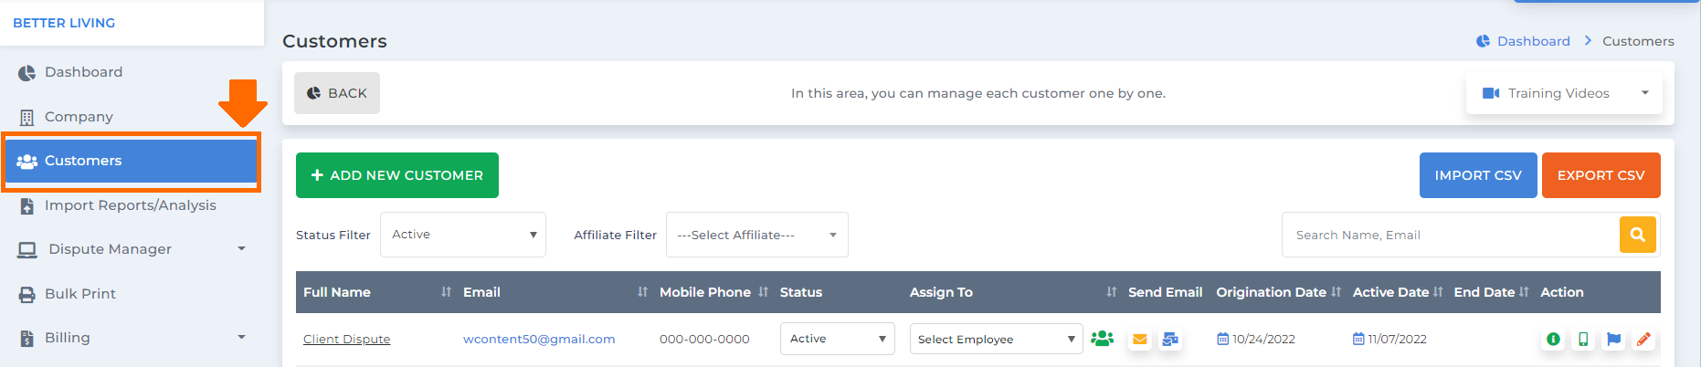
Task: Sort table by Origination Date column
Action: pyautogui.click(x=1336, y=292)
